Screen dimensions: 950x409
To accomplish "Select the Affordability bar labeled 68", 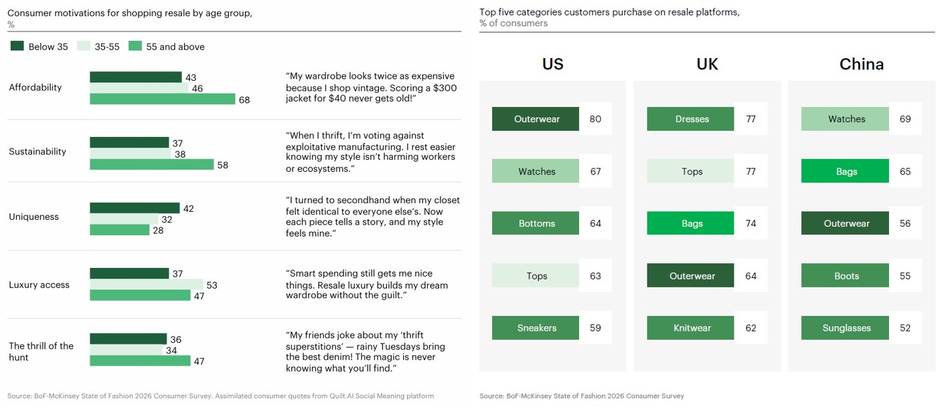I will tap(163, 99).
